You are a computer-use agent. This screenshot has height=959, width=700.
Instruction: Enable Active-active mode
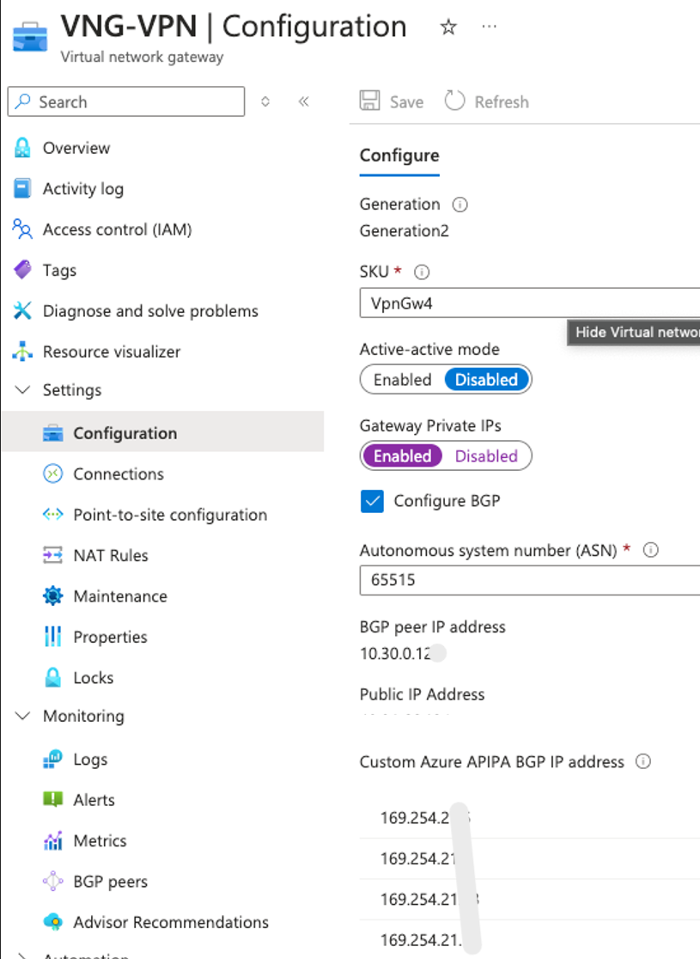[403, 380]
